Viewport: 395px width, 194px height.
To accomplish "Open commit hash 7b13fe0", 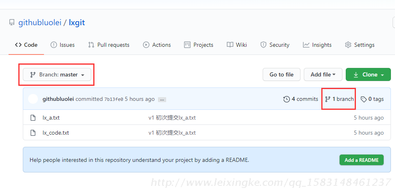I will [114, 99].
